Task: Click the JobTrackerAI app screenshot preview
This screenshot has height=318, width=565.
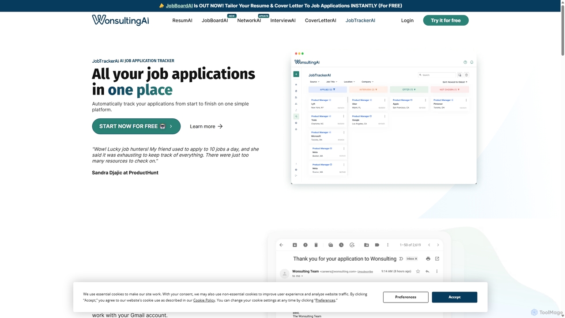Action: click(384, 117)
